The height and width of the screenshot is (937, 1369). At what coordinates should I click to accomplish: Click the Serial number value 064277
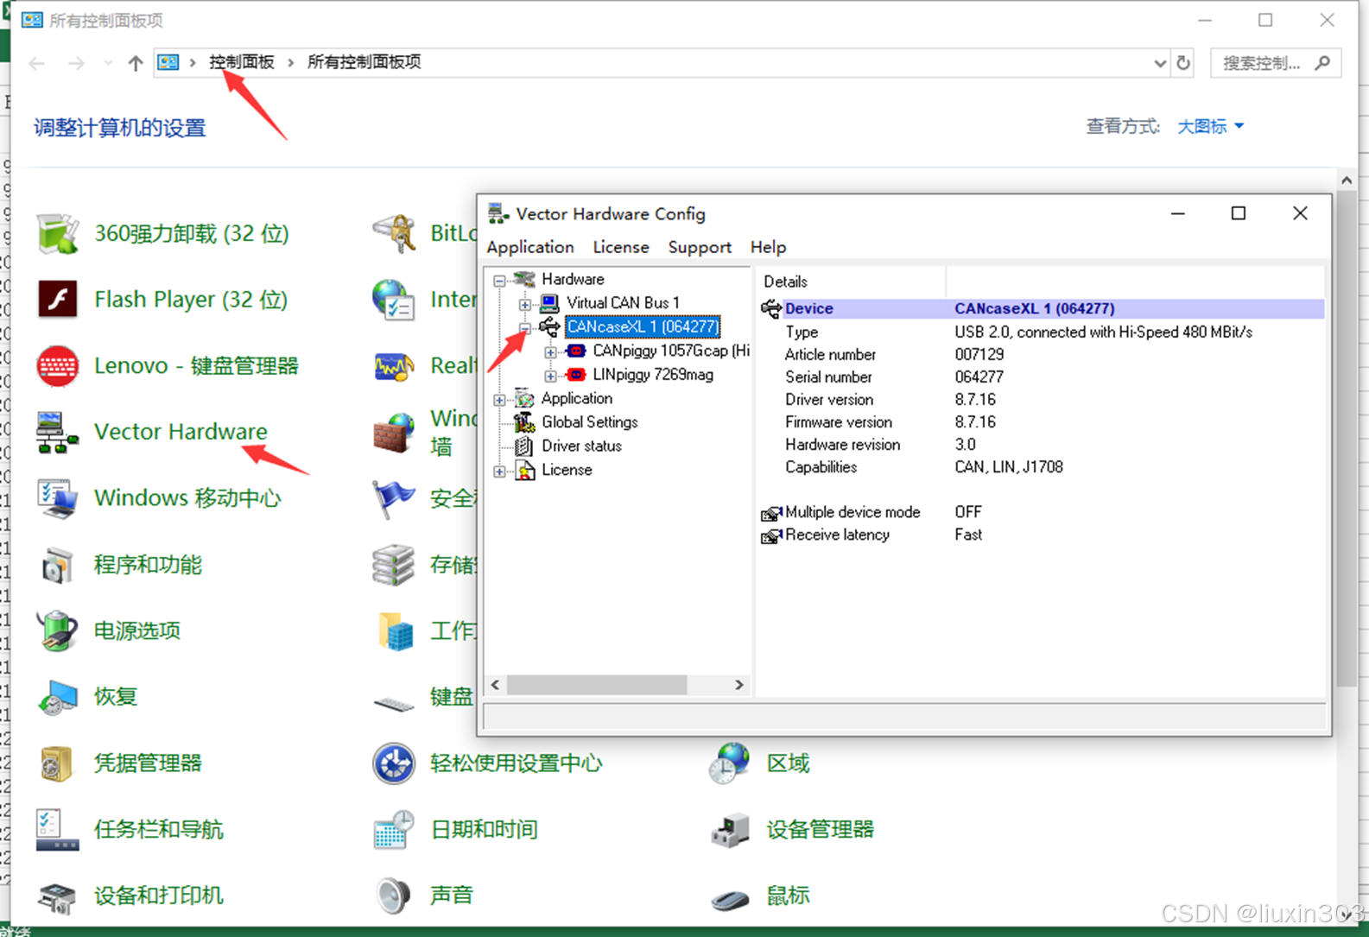pyautogui.click(x=979, y=377)
